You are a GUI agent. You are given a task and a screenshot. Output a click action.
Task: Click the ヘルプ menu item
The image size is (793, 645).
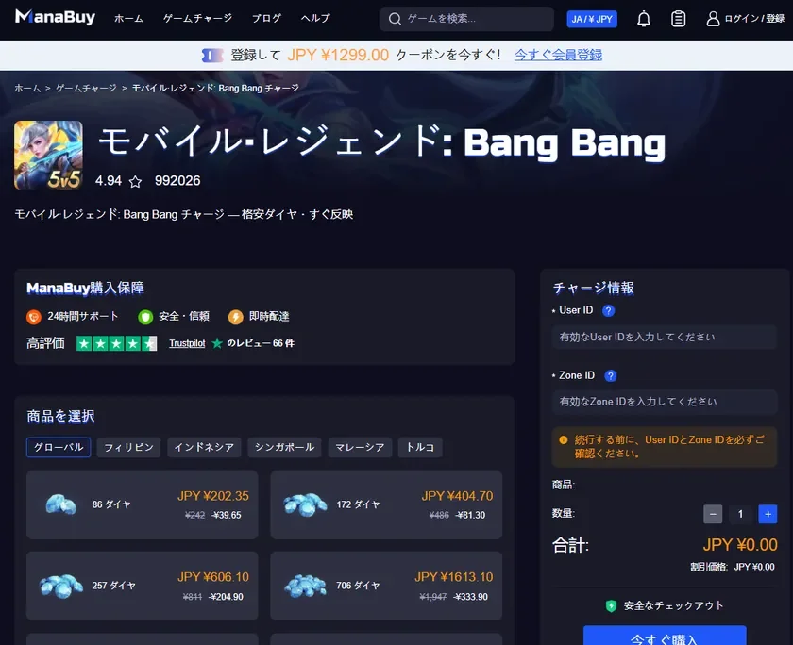click(x=314, y=18)
